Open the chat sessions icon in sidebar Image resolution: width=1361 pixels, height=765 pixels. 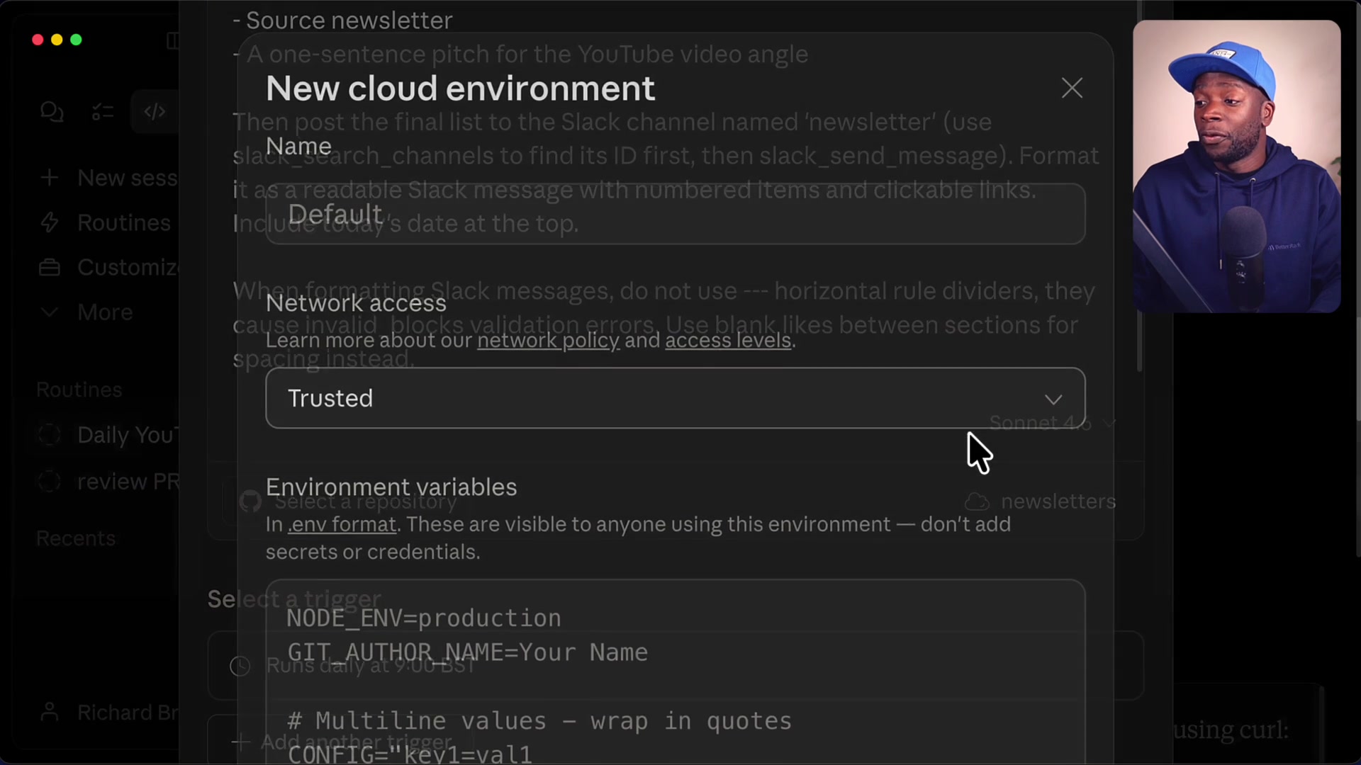pyautogui.click(x=50, y=111)
